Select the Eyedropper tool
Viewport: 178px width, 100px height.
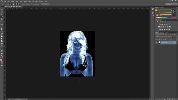(x=2, y=22)
